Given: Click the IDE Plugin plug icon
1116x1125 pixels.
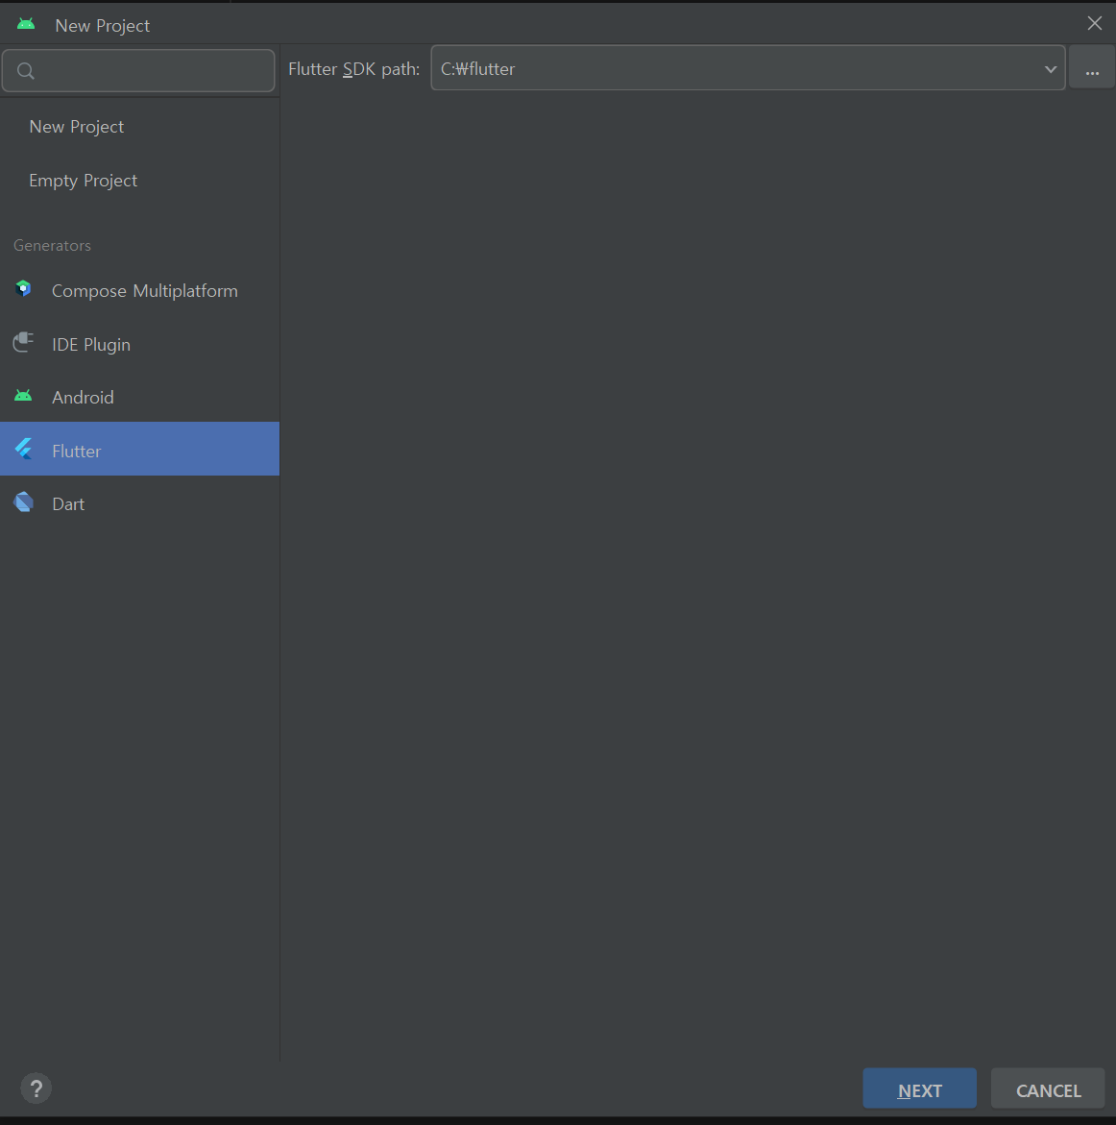Looking at the screenshot, I should coord(23,342).
